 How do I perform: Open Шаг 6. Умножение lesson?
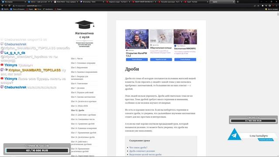[79, 83]
